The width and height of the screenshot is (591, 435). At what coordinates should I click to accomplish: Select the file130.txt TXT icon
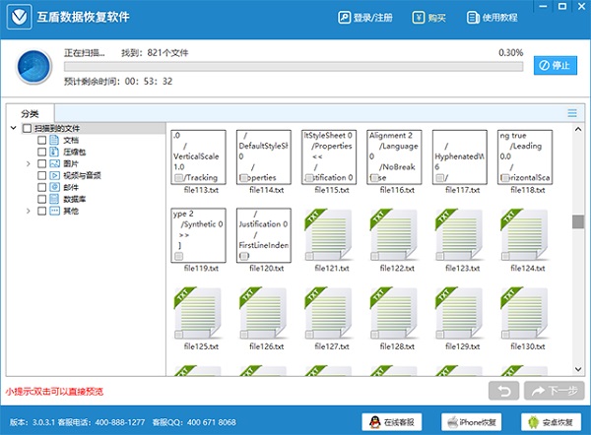click(524, 313)
